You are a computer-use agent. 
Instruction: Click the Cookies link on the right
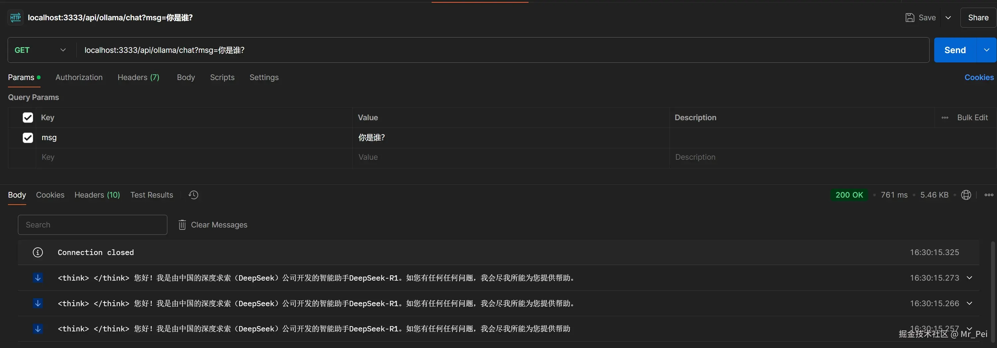click(x=979, y=77)
